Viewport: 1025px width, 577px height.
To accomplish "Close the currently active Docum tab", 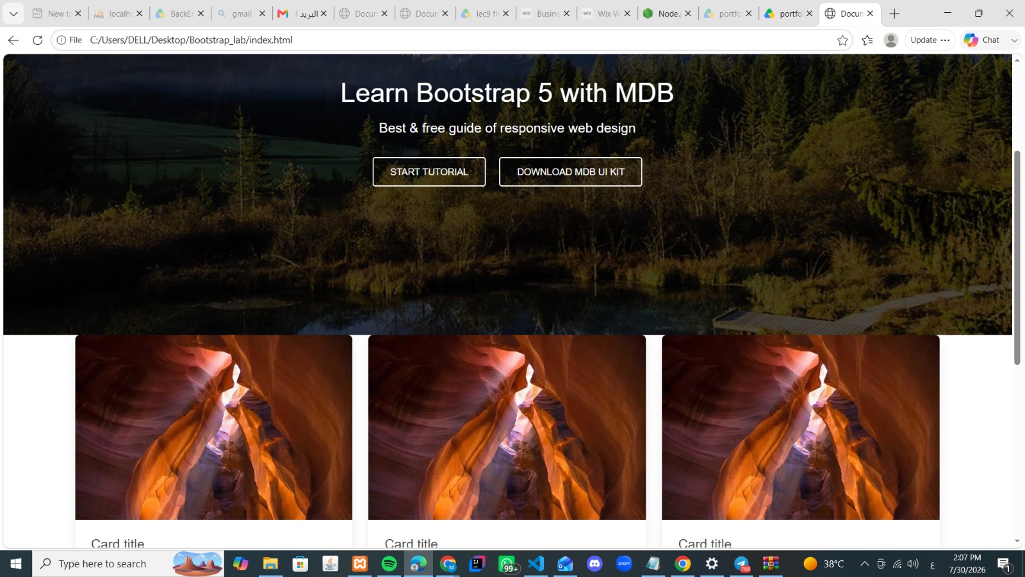I will 870,13.
